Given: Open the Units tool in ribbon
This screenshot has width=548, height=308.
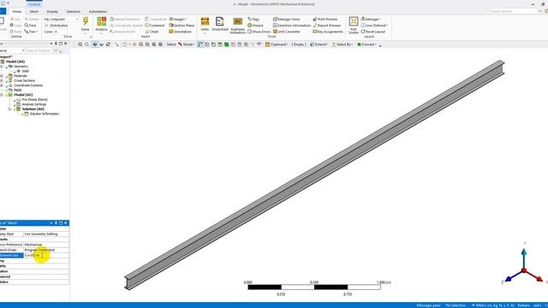Looking at the screenshot, I should tap(205, 21).
